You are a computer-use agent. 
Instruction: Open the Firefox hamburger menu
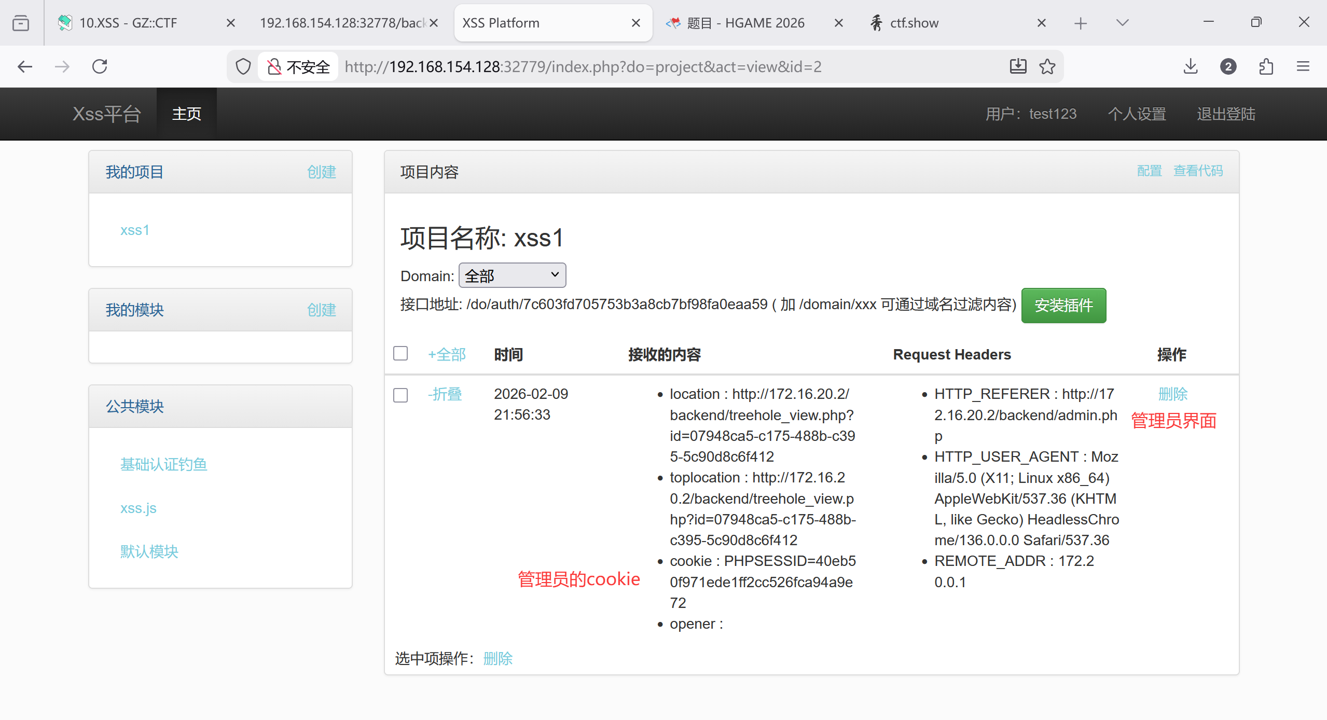[x=1303, y=66]
